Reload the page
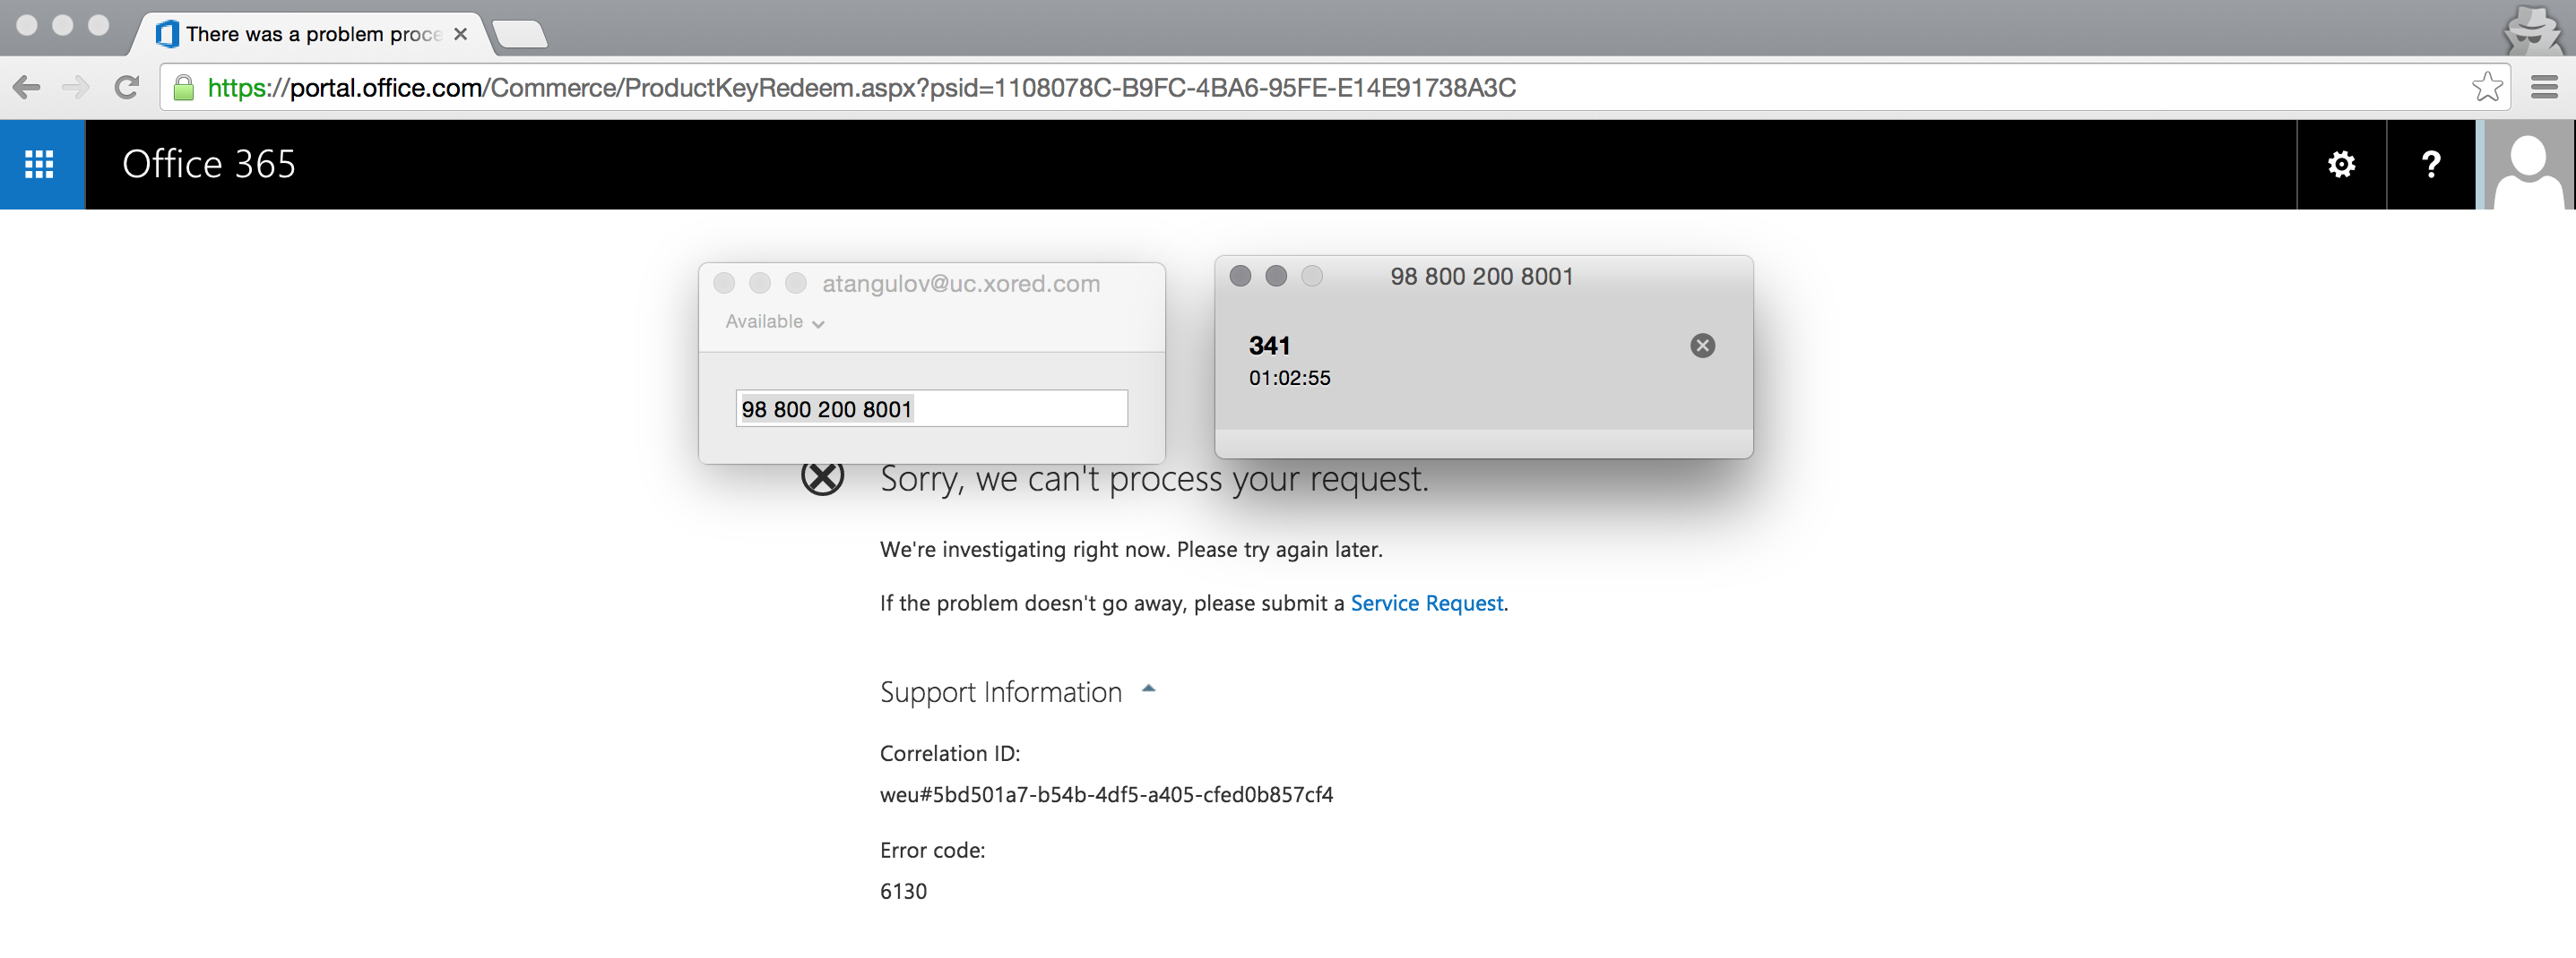The width and height of the screenshot is (2576, 958). [126, 88]
